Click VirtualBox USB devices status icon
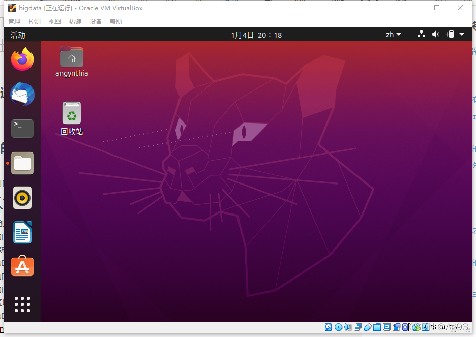The height and width of the screenshot is (337, 476). [368, 327]
